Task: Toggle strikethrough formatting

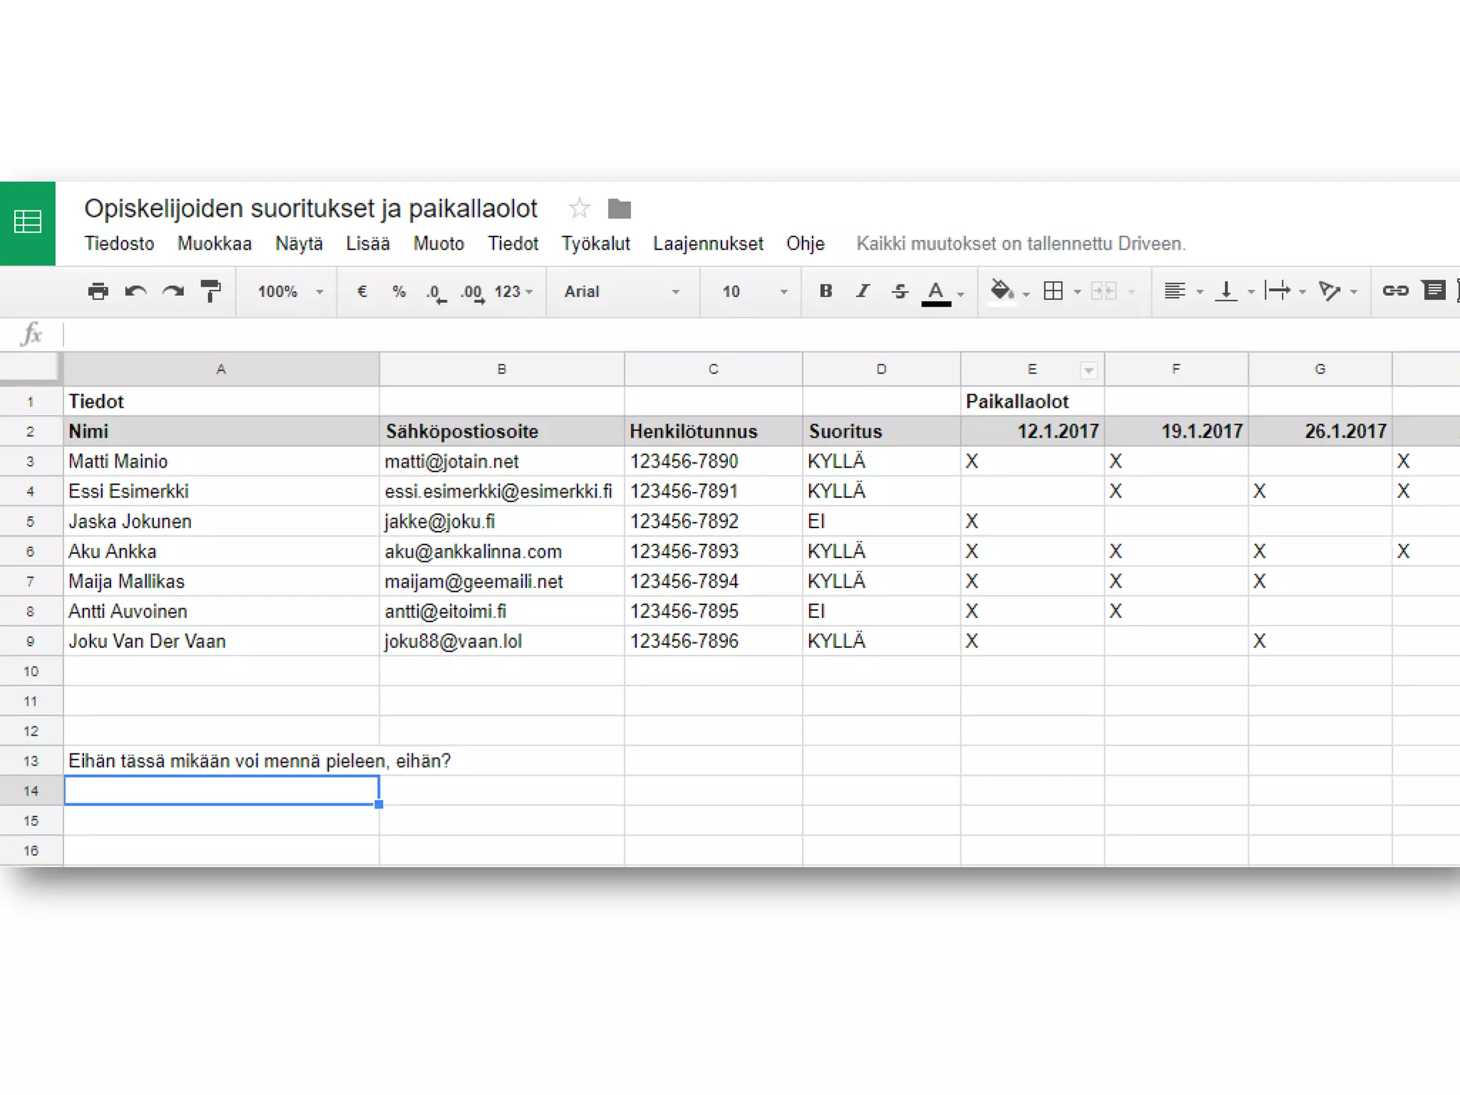Action: pos(900,291)
